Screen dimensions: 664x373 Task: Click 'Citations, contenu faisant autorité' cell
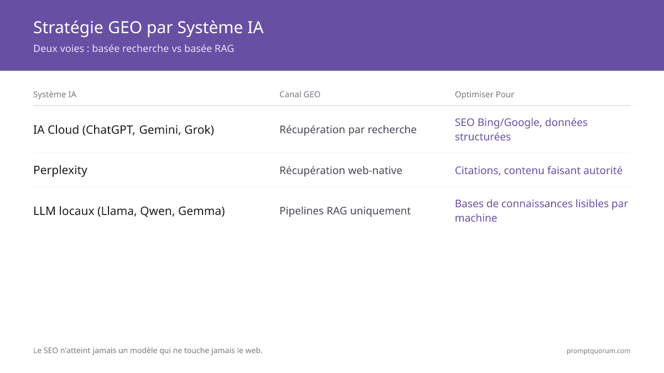coord(538,170)
